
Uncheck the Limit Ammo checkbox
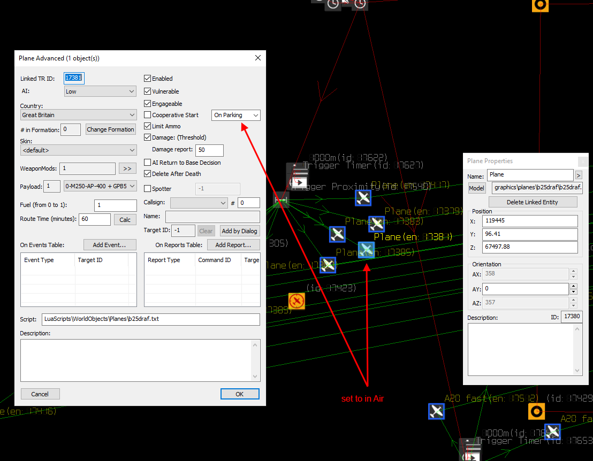pyautogui.click(x=148, y=126)
